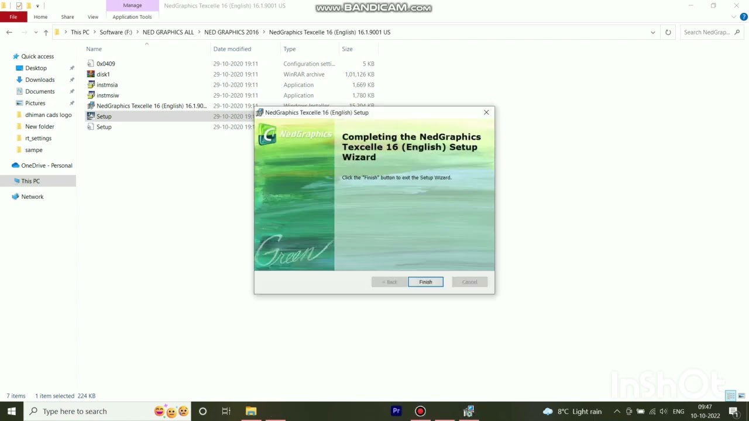This screenshot has width=749, height=421.
Task: Switch input language ENG indicator
Action: tap(679, 411)
